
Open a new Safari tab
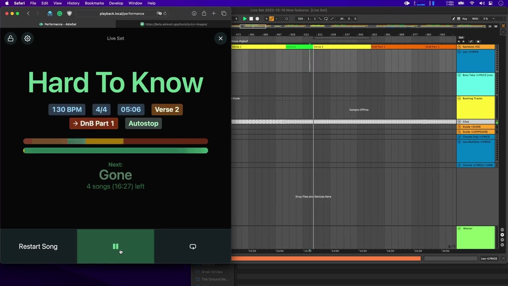pos(214,14)
